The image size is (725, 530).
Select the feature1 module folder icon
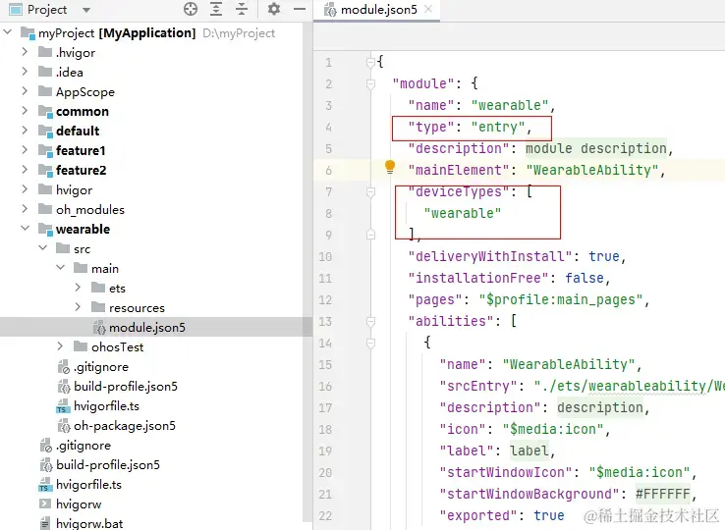(45, 150)
